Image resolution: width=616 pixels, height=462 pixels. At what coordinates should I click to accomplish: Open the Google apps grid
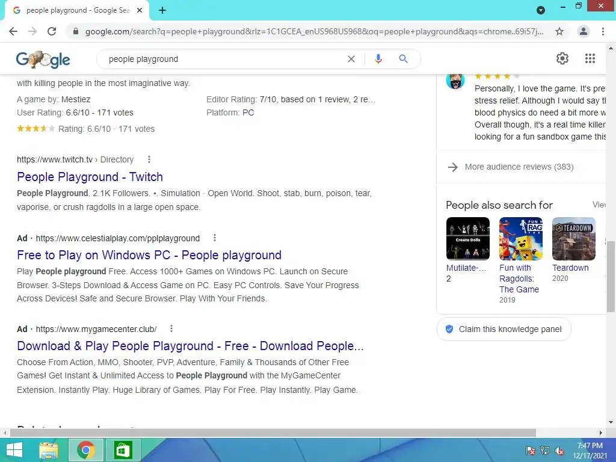pos(590,58)
